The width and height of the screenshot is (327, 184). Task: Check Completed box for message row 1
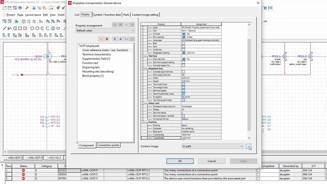click(259, 170)
